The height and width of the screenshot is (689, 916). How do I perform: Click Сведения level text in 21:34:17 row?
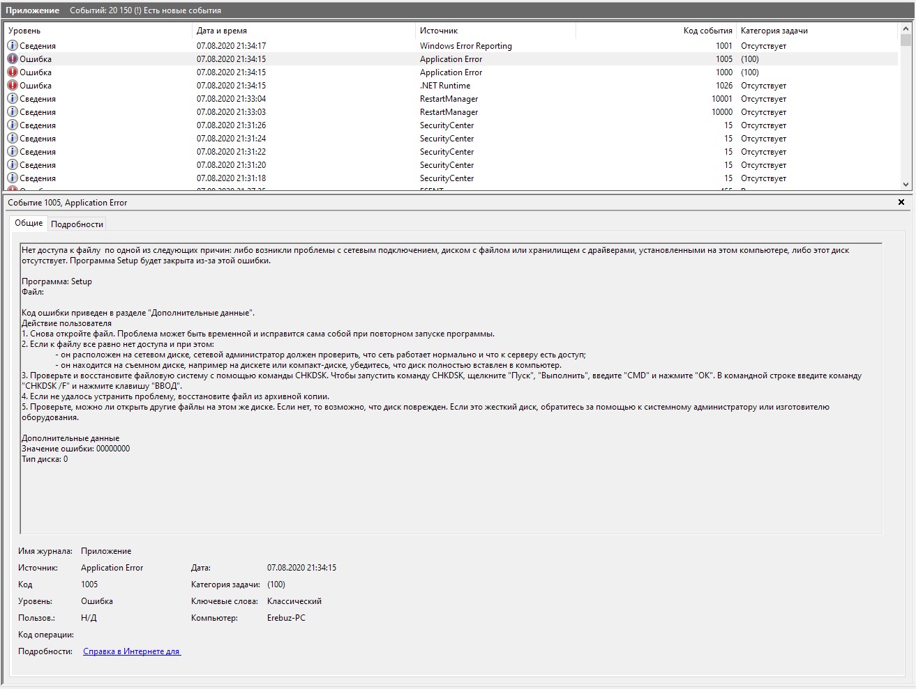click(x=38, y=46)
